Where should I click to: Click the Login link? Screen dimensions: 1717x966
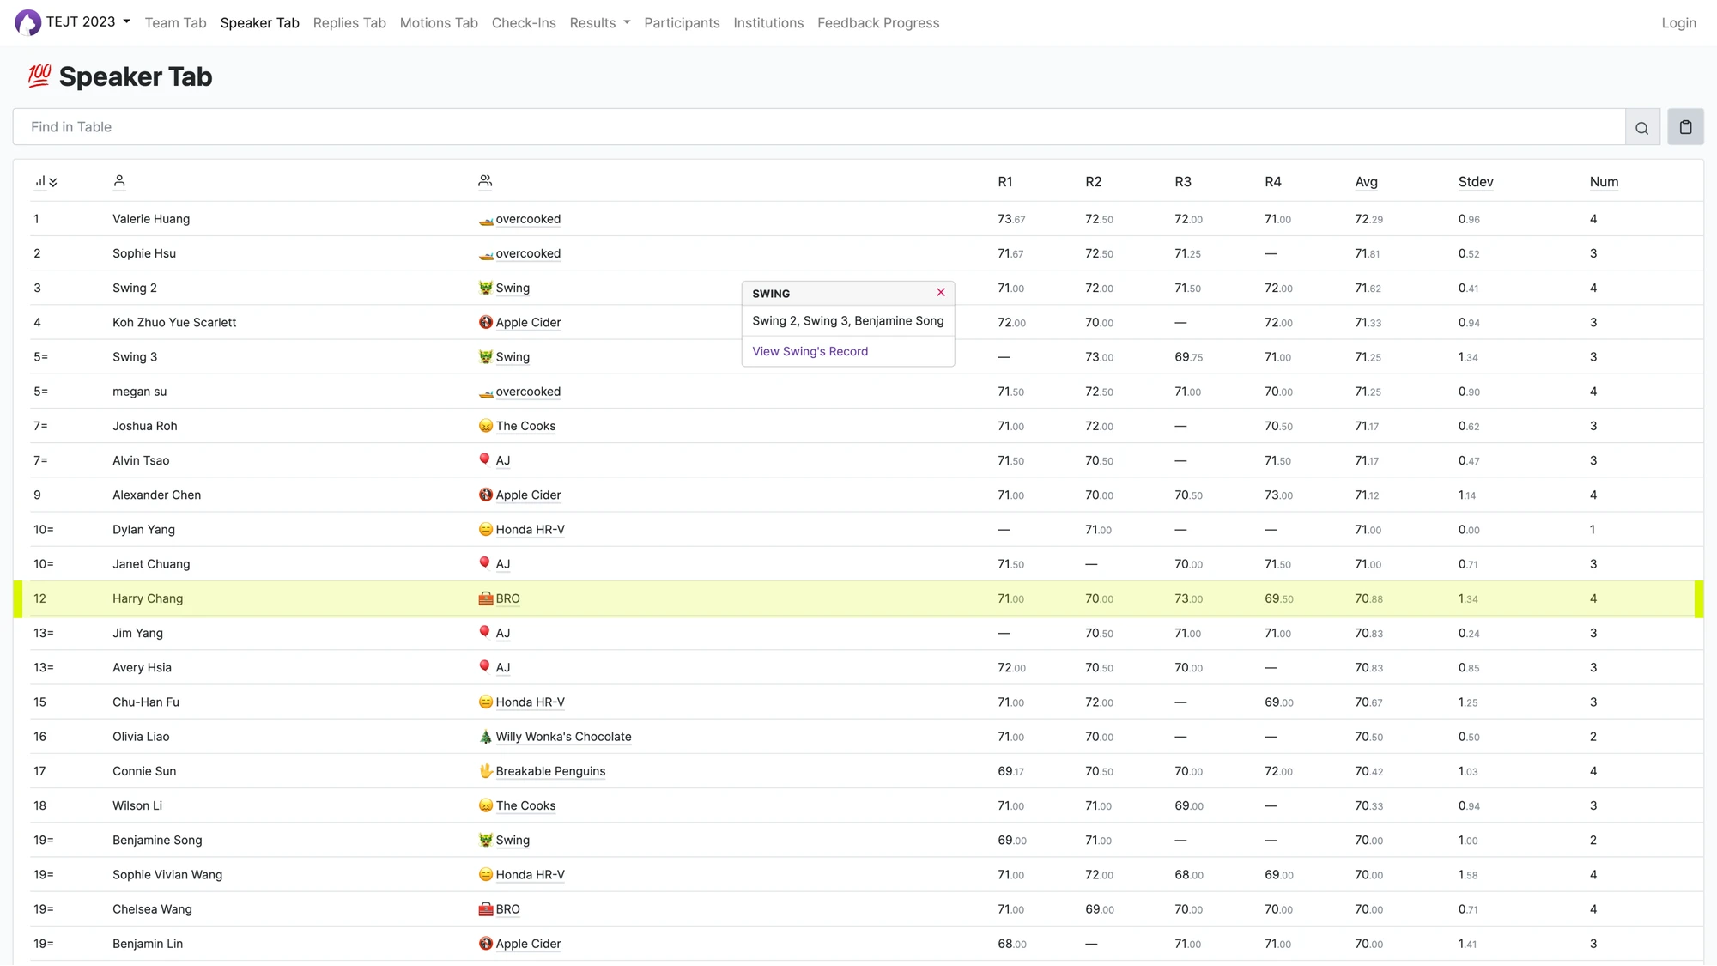click(x=1679, y=22)
